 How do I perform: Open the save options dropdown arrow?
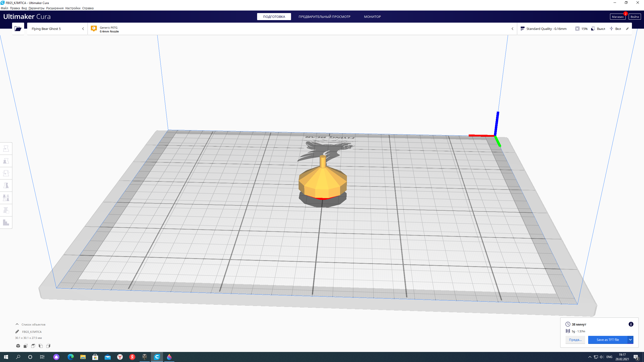pyautogui.click(x=630, y=340)
